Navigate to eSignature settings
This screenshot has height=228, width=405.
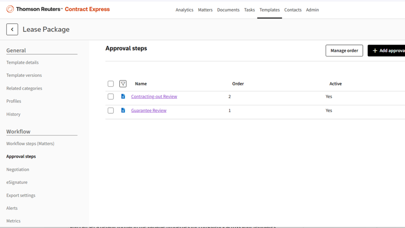tap(17, 182)
